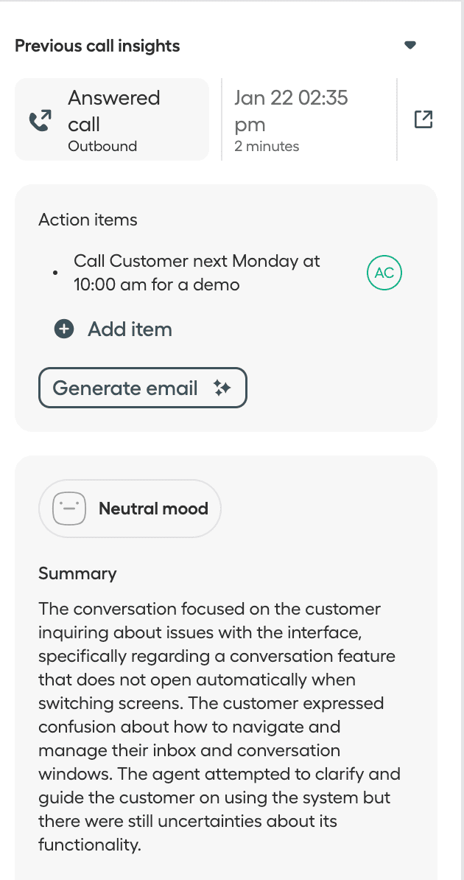Click the 2 minutes call duration indicator
Viewport: 464px width, 880px height.
coord(267,146)
